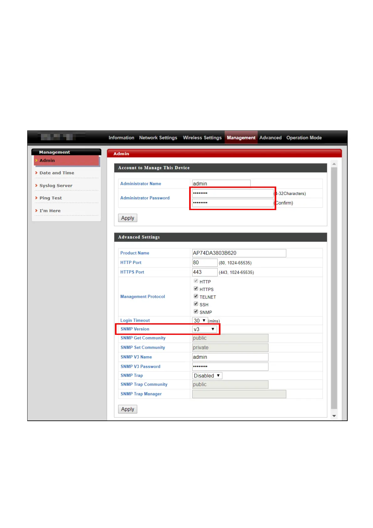
Task: Click the Administrator Name field
Action: pyautogui.click(x=221, y=183)
